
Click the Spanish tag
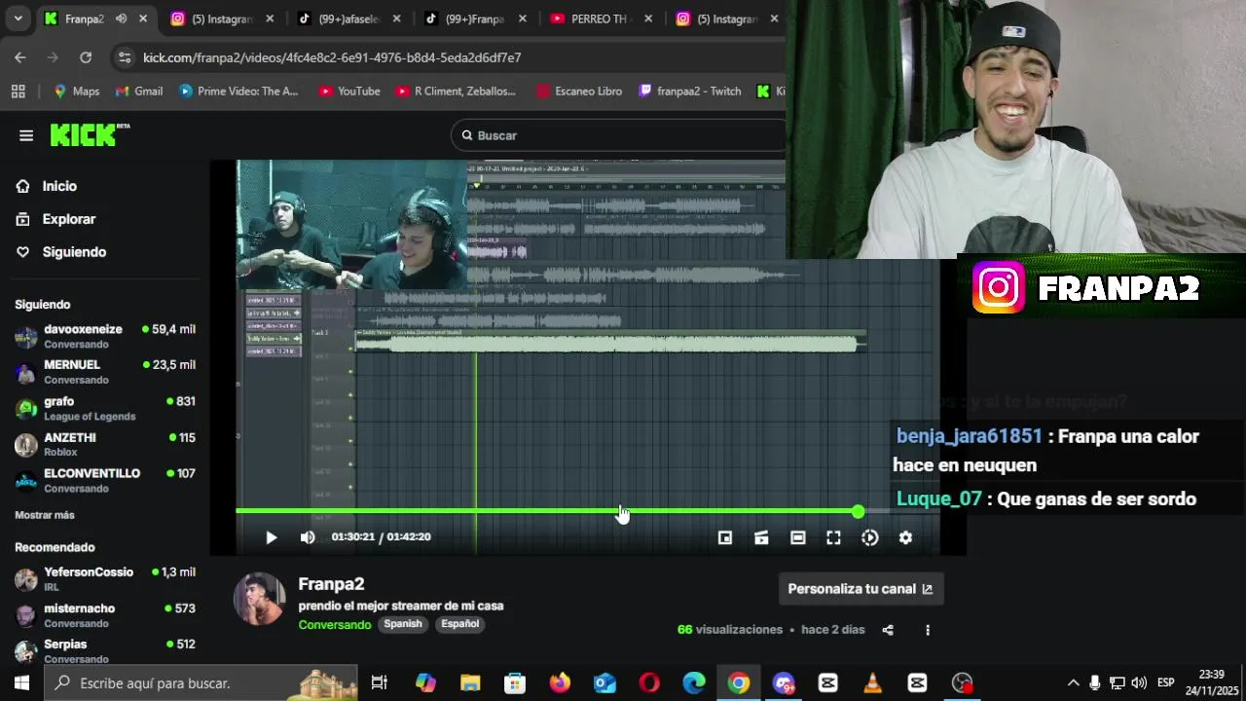point(403,624)
